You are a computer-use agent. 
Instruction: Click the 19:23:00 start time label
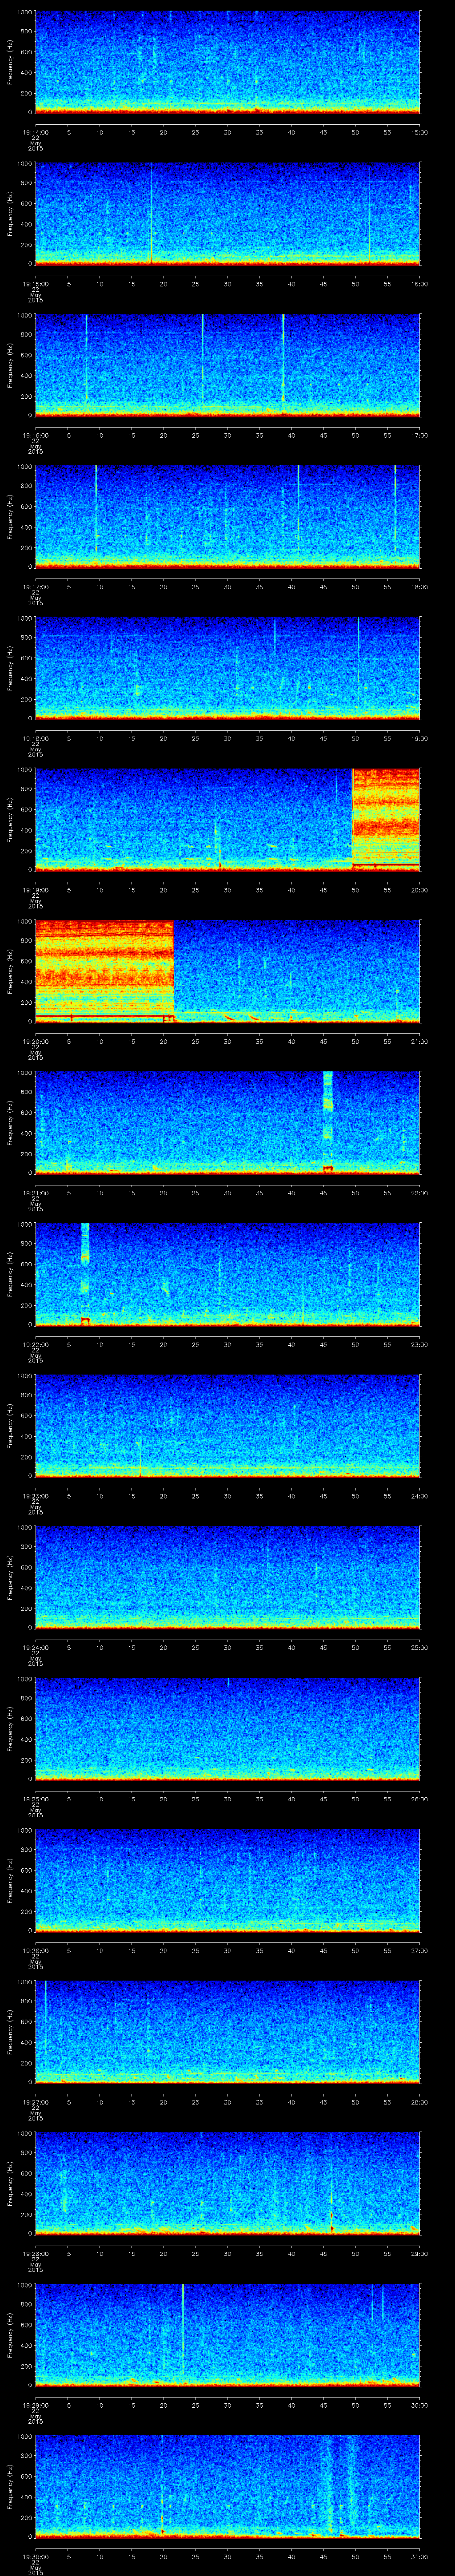35,1496
